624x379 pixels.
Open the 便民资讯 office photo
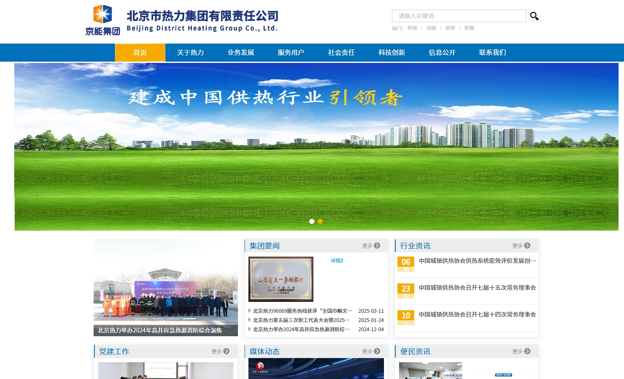[431, 371]
